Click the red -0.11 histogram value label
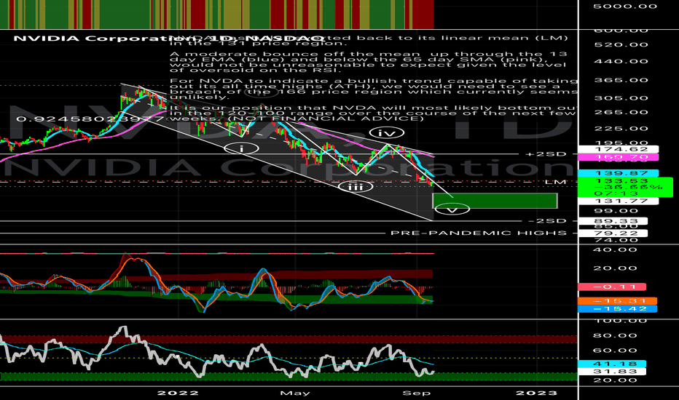Image resolution: width=679 pixels, height=400 pixels. 612,287
